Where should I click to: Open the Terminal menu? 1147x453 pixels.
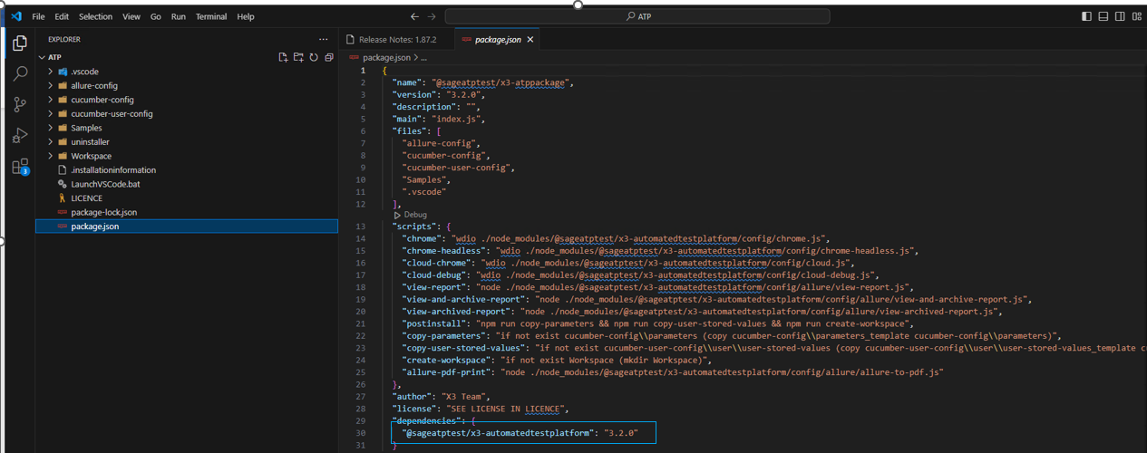tap(211, 16)
